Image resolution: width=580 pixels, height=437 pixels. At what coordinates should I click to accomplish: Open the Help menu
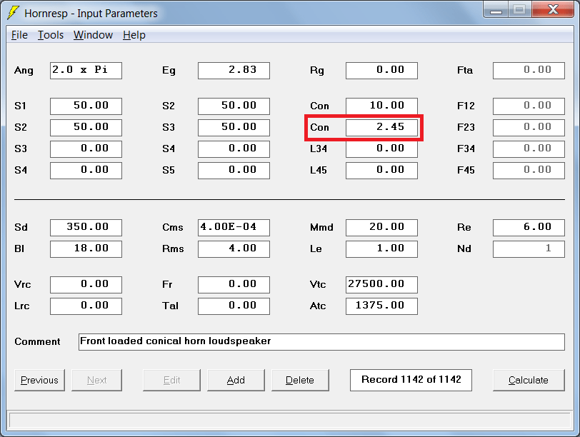[134, 35]
